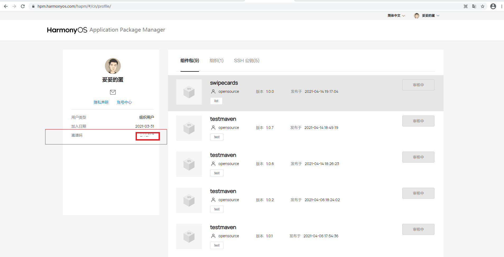The width and height of the screenshot is (504, 257).
Task: Click 审核中 button for testmaven 1.0.7
Action: 418,121
